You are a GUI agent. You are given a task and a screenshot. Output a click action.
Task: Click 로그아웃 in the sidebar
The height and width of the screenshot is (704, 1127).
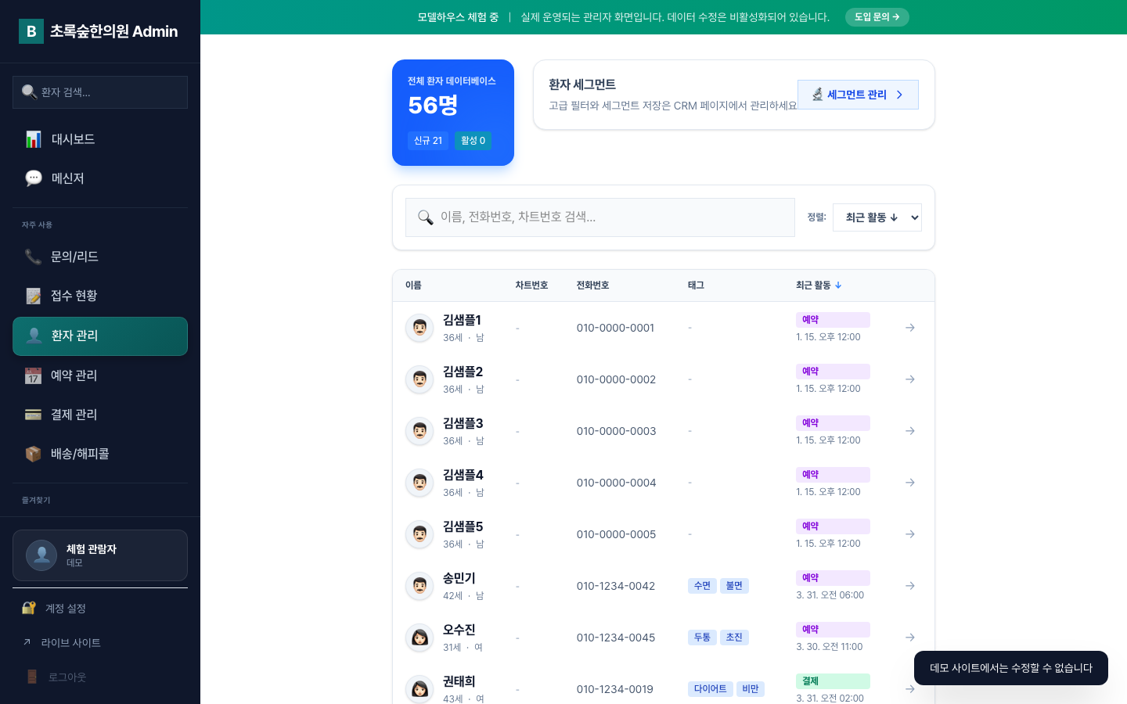point(100,677)
